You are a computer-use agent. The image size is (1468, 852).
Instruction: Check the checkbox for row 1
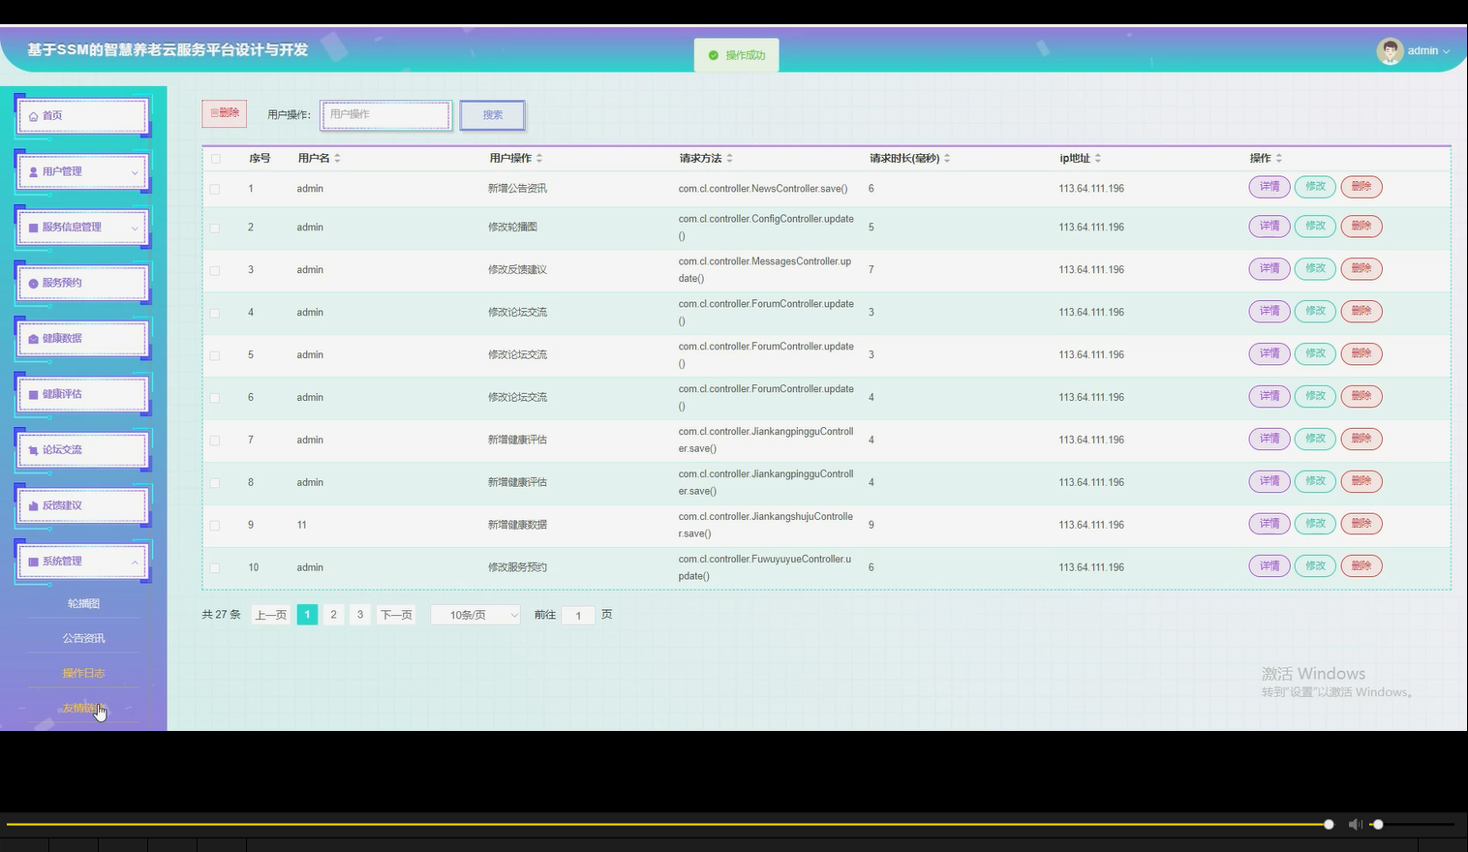215,189
